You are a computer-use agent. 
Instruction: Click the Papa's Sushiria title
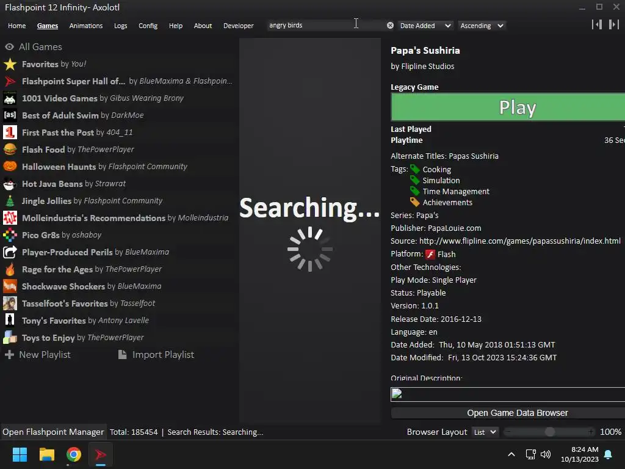coord(425,51)
